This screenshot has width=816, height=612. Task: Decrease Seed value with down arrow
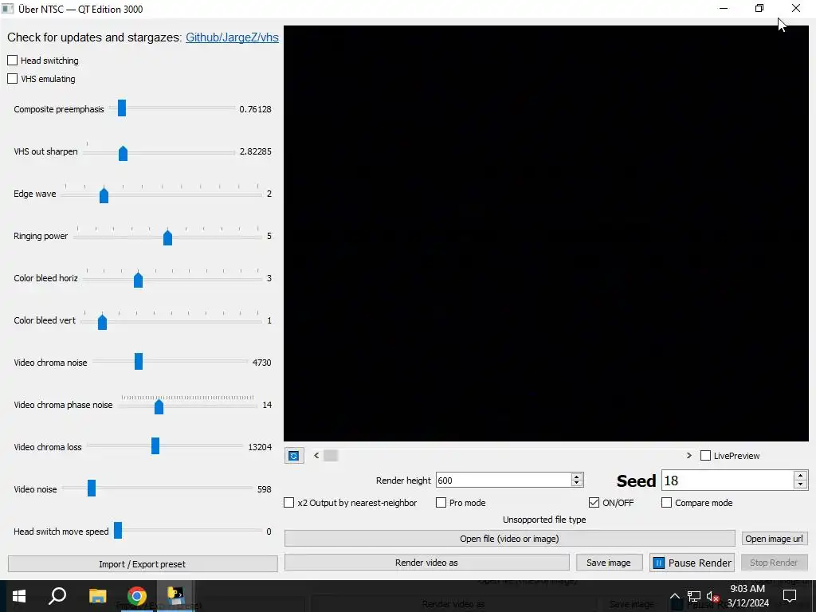800,484
